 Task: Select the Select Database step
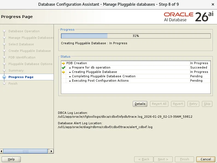click(x=21, y=44)
